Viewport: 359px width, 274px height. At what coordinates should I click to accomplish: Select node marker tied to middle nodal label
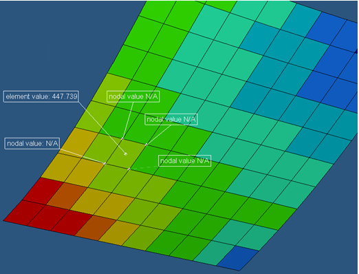pos(146,145)
